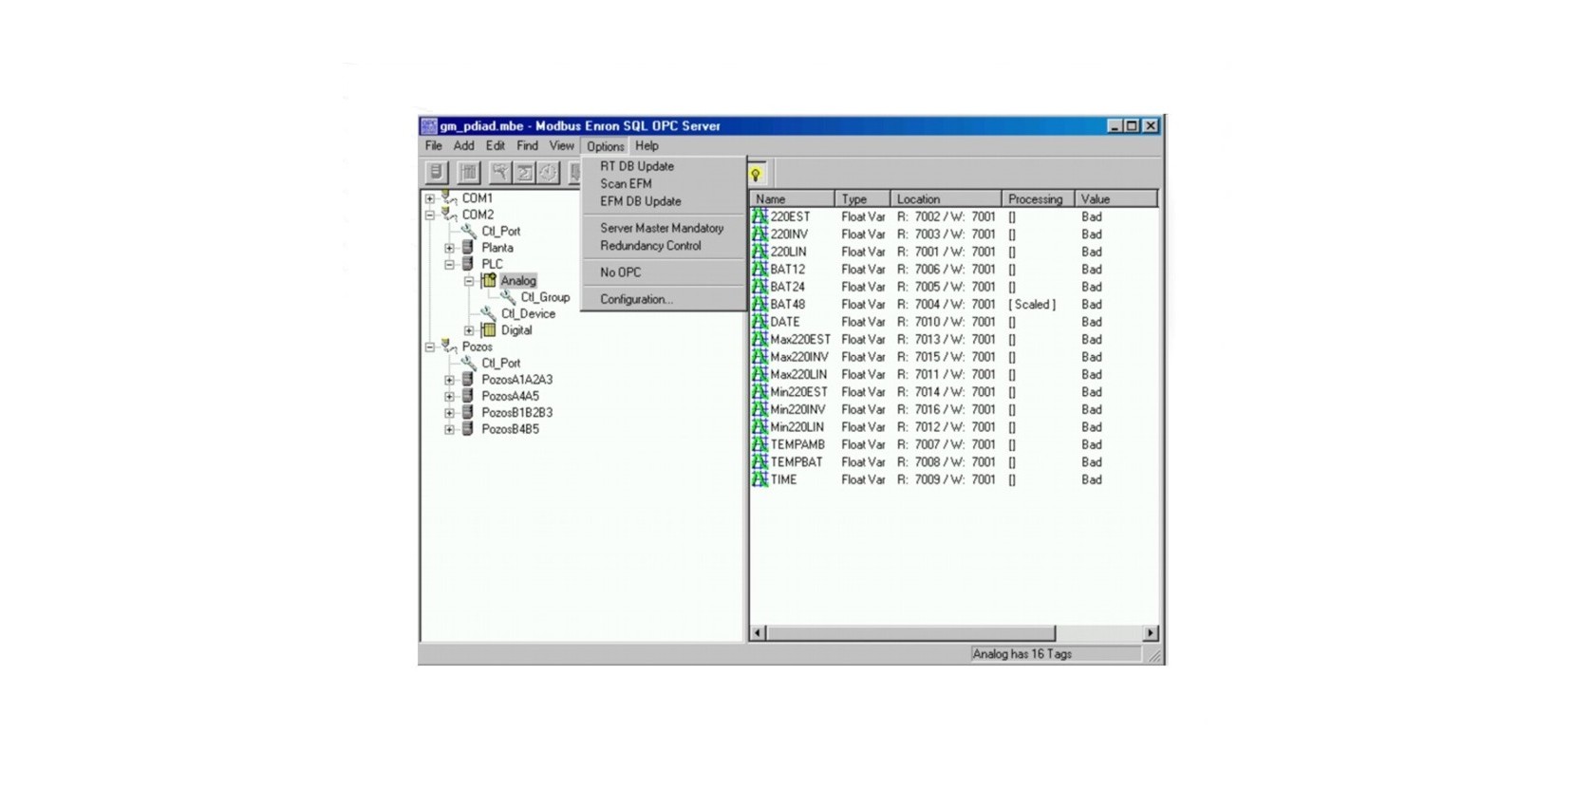Select the TEMPBAT tag name
The image size is (1575, 788).
[797, 462]
